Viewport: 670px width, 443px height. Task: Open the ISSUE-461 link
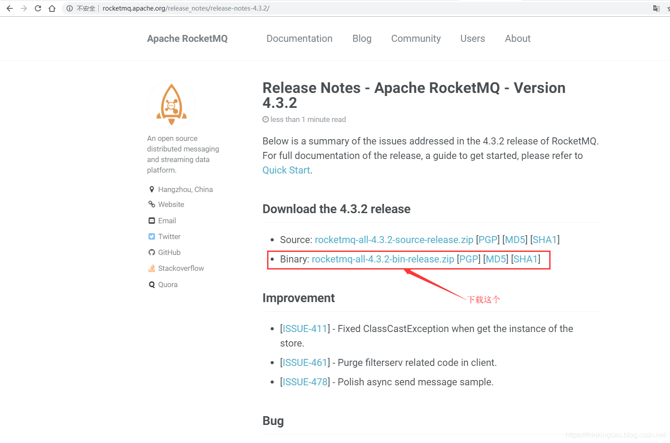(305, 362)
